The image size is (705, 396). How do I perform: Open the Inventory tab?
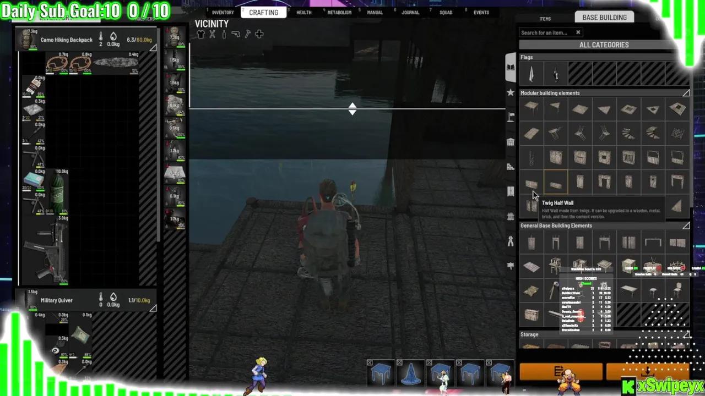(x=223, y=12)
